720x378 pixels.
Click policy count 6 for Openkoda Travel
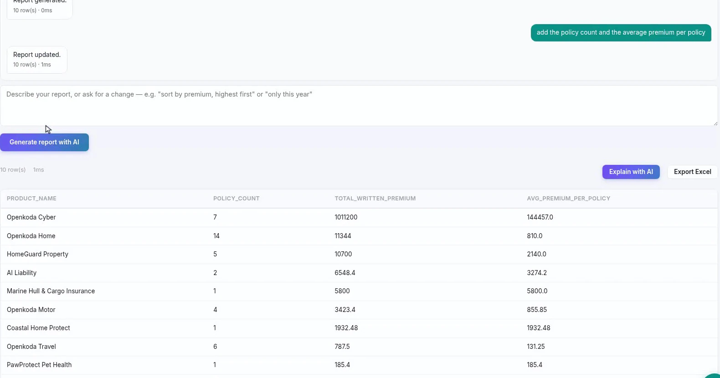(215, 347)
